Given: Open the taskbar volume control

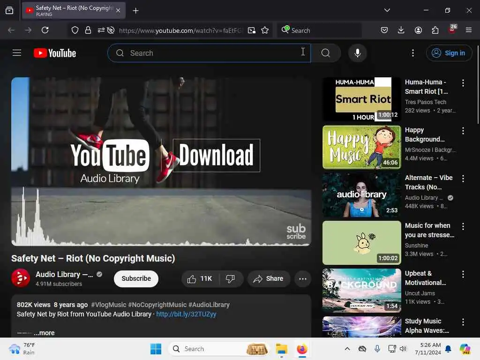Looking at the screenshot, I should [x=403, y=349].
